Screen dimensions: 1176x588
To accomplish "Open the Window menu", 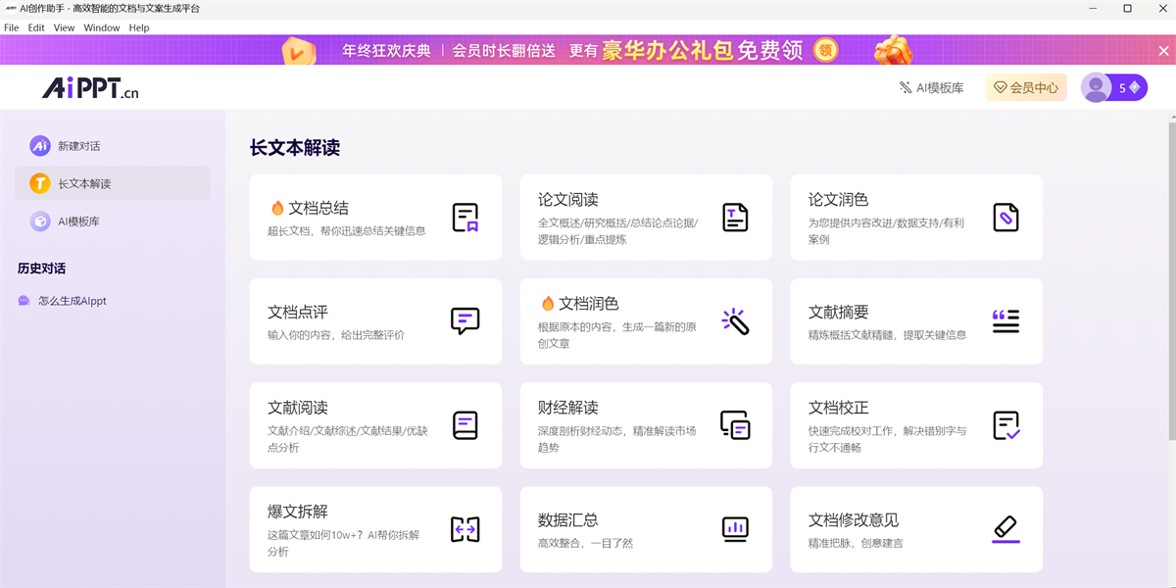I will coord(102,27).
